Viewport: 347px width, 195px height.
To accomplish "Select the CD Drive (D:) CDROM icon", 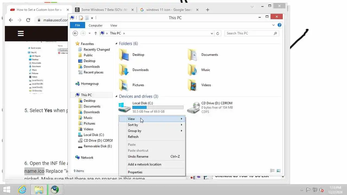I will pyautogui.click(x=193, y=107).
